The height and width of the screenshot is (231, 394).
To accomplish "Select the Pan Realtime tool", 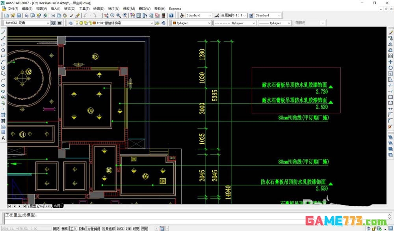I will point(106,16).
